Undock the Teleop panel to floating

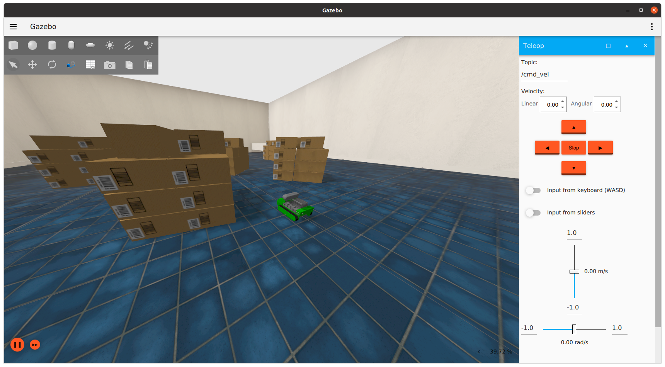pos(608,46)
